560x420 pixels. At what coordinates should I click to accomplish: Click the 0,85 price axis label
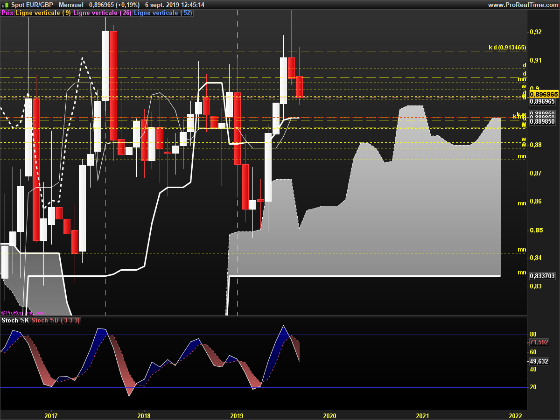click(536, 230)
